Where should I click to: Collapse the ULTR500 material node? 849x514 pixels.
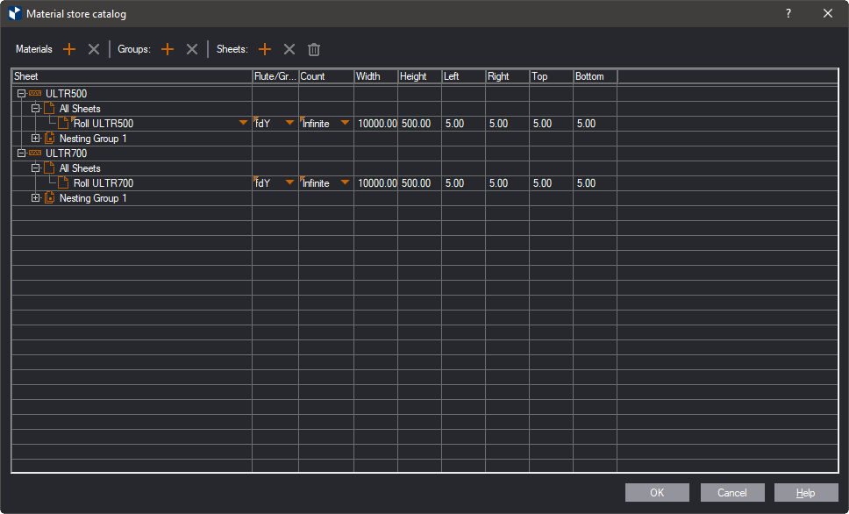click(x=21, y=94)
